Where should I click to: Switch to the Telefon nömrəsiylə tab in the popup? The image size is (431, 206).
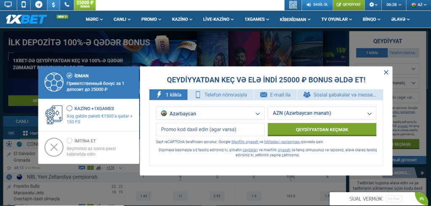pyautogui.click(x=221, y=95)
